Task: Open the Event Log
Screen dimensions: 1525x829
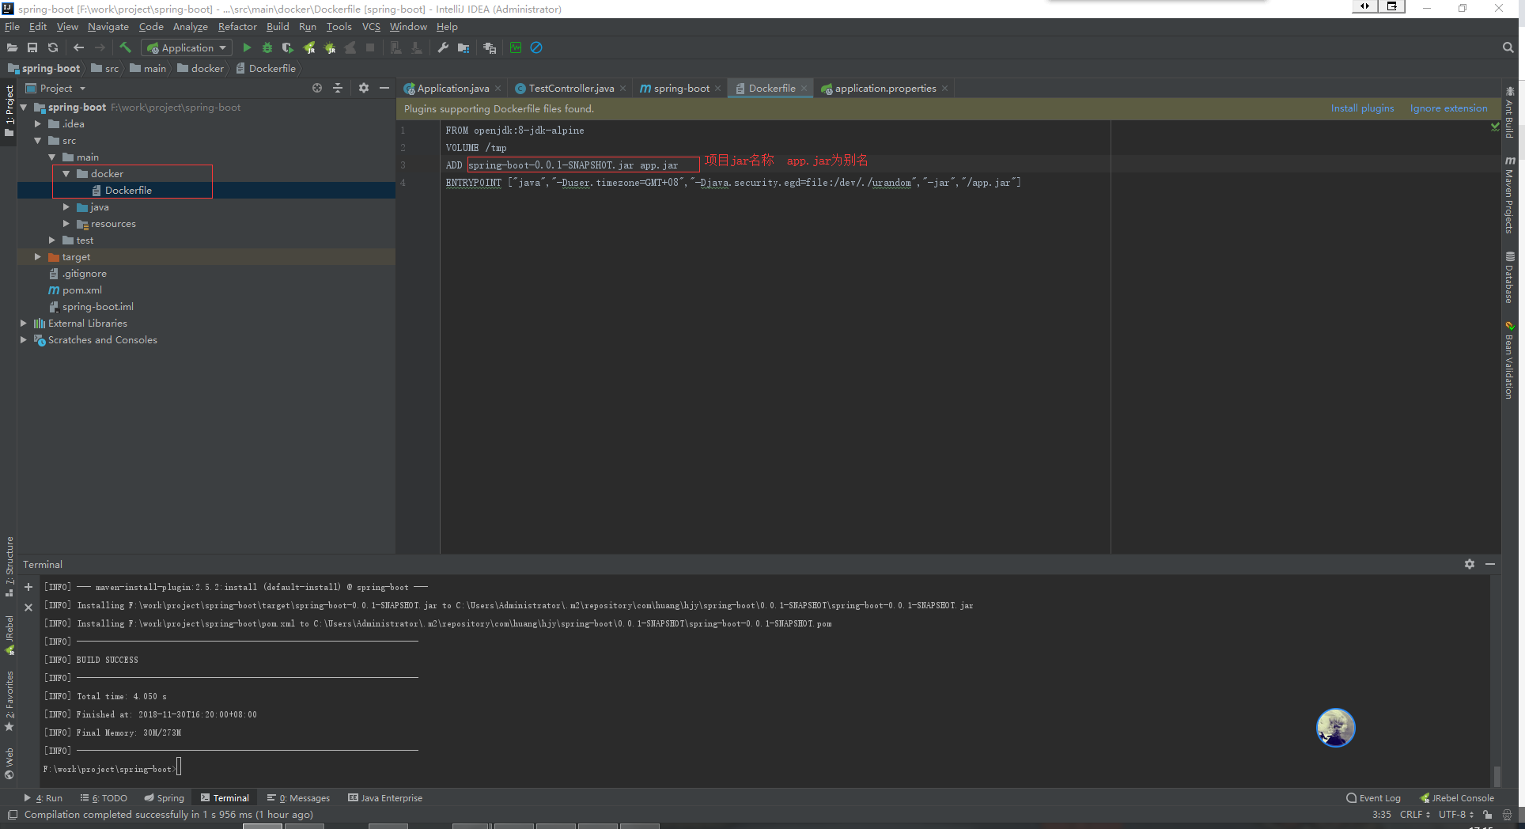Action: pos(1373,798)
